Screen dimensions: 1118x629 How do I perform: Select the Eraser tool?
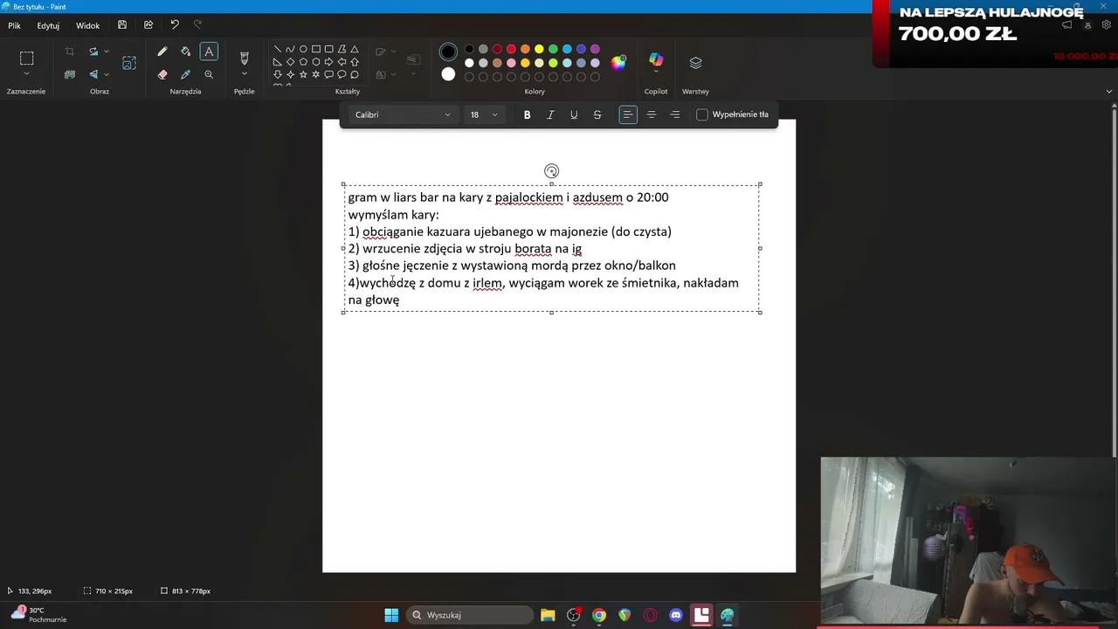(162, 74)
